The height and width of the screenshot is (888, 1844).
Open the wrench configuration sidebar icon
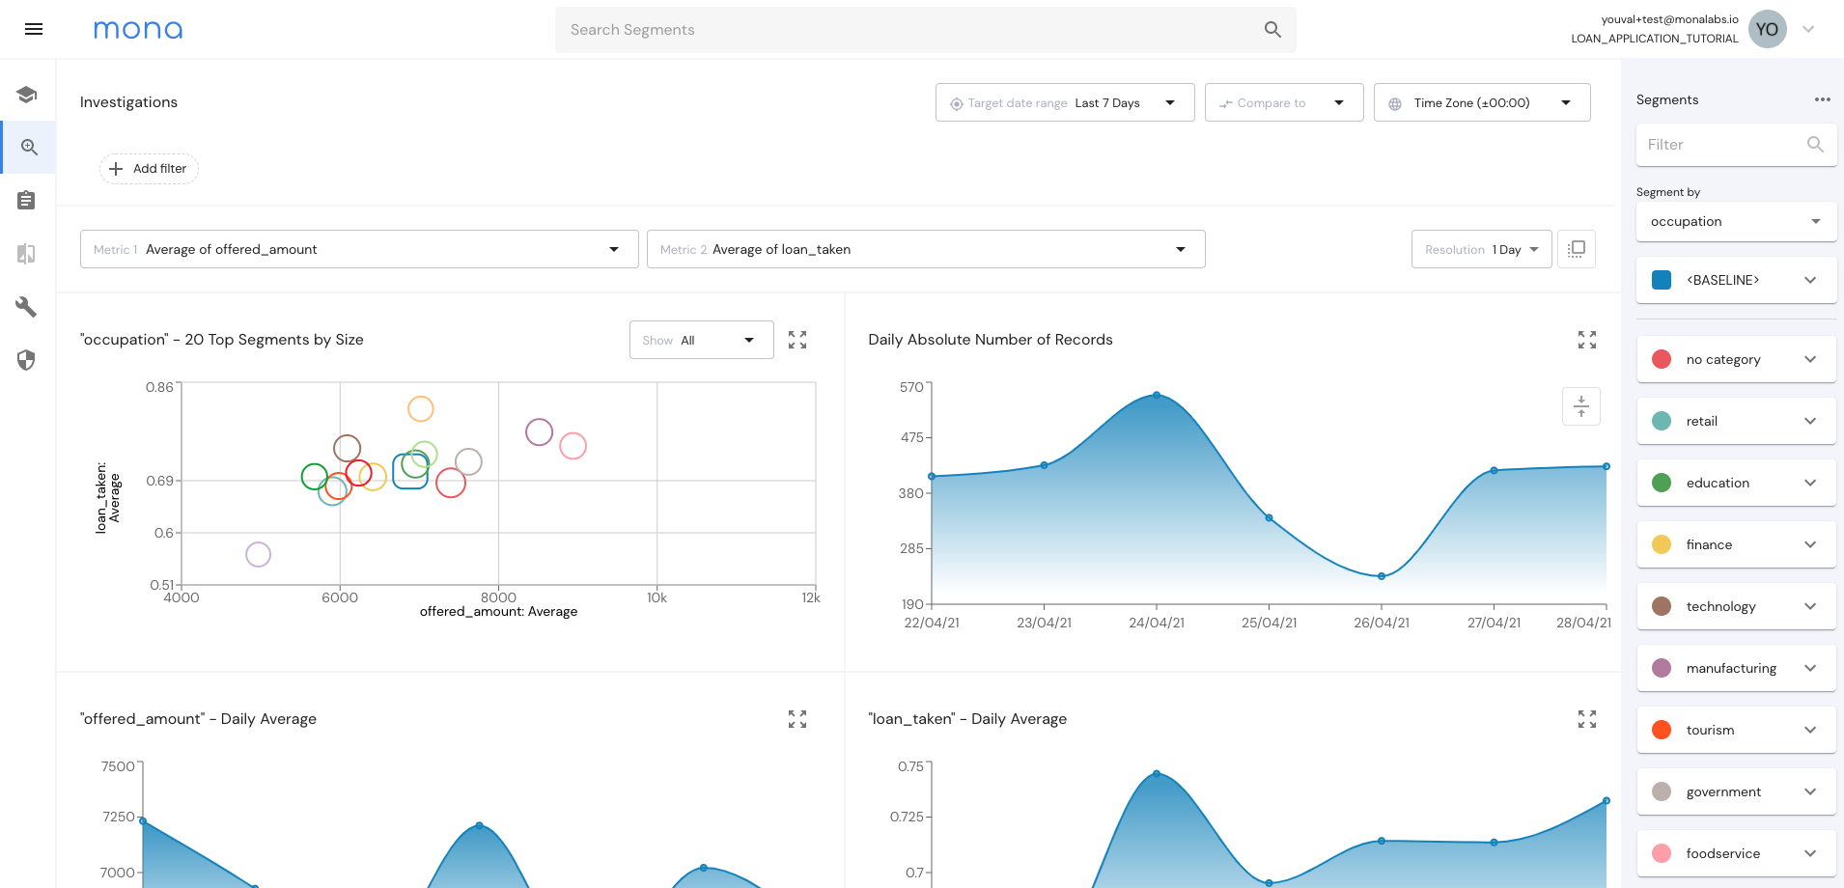tap(27, 307)
